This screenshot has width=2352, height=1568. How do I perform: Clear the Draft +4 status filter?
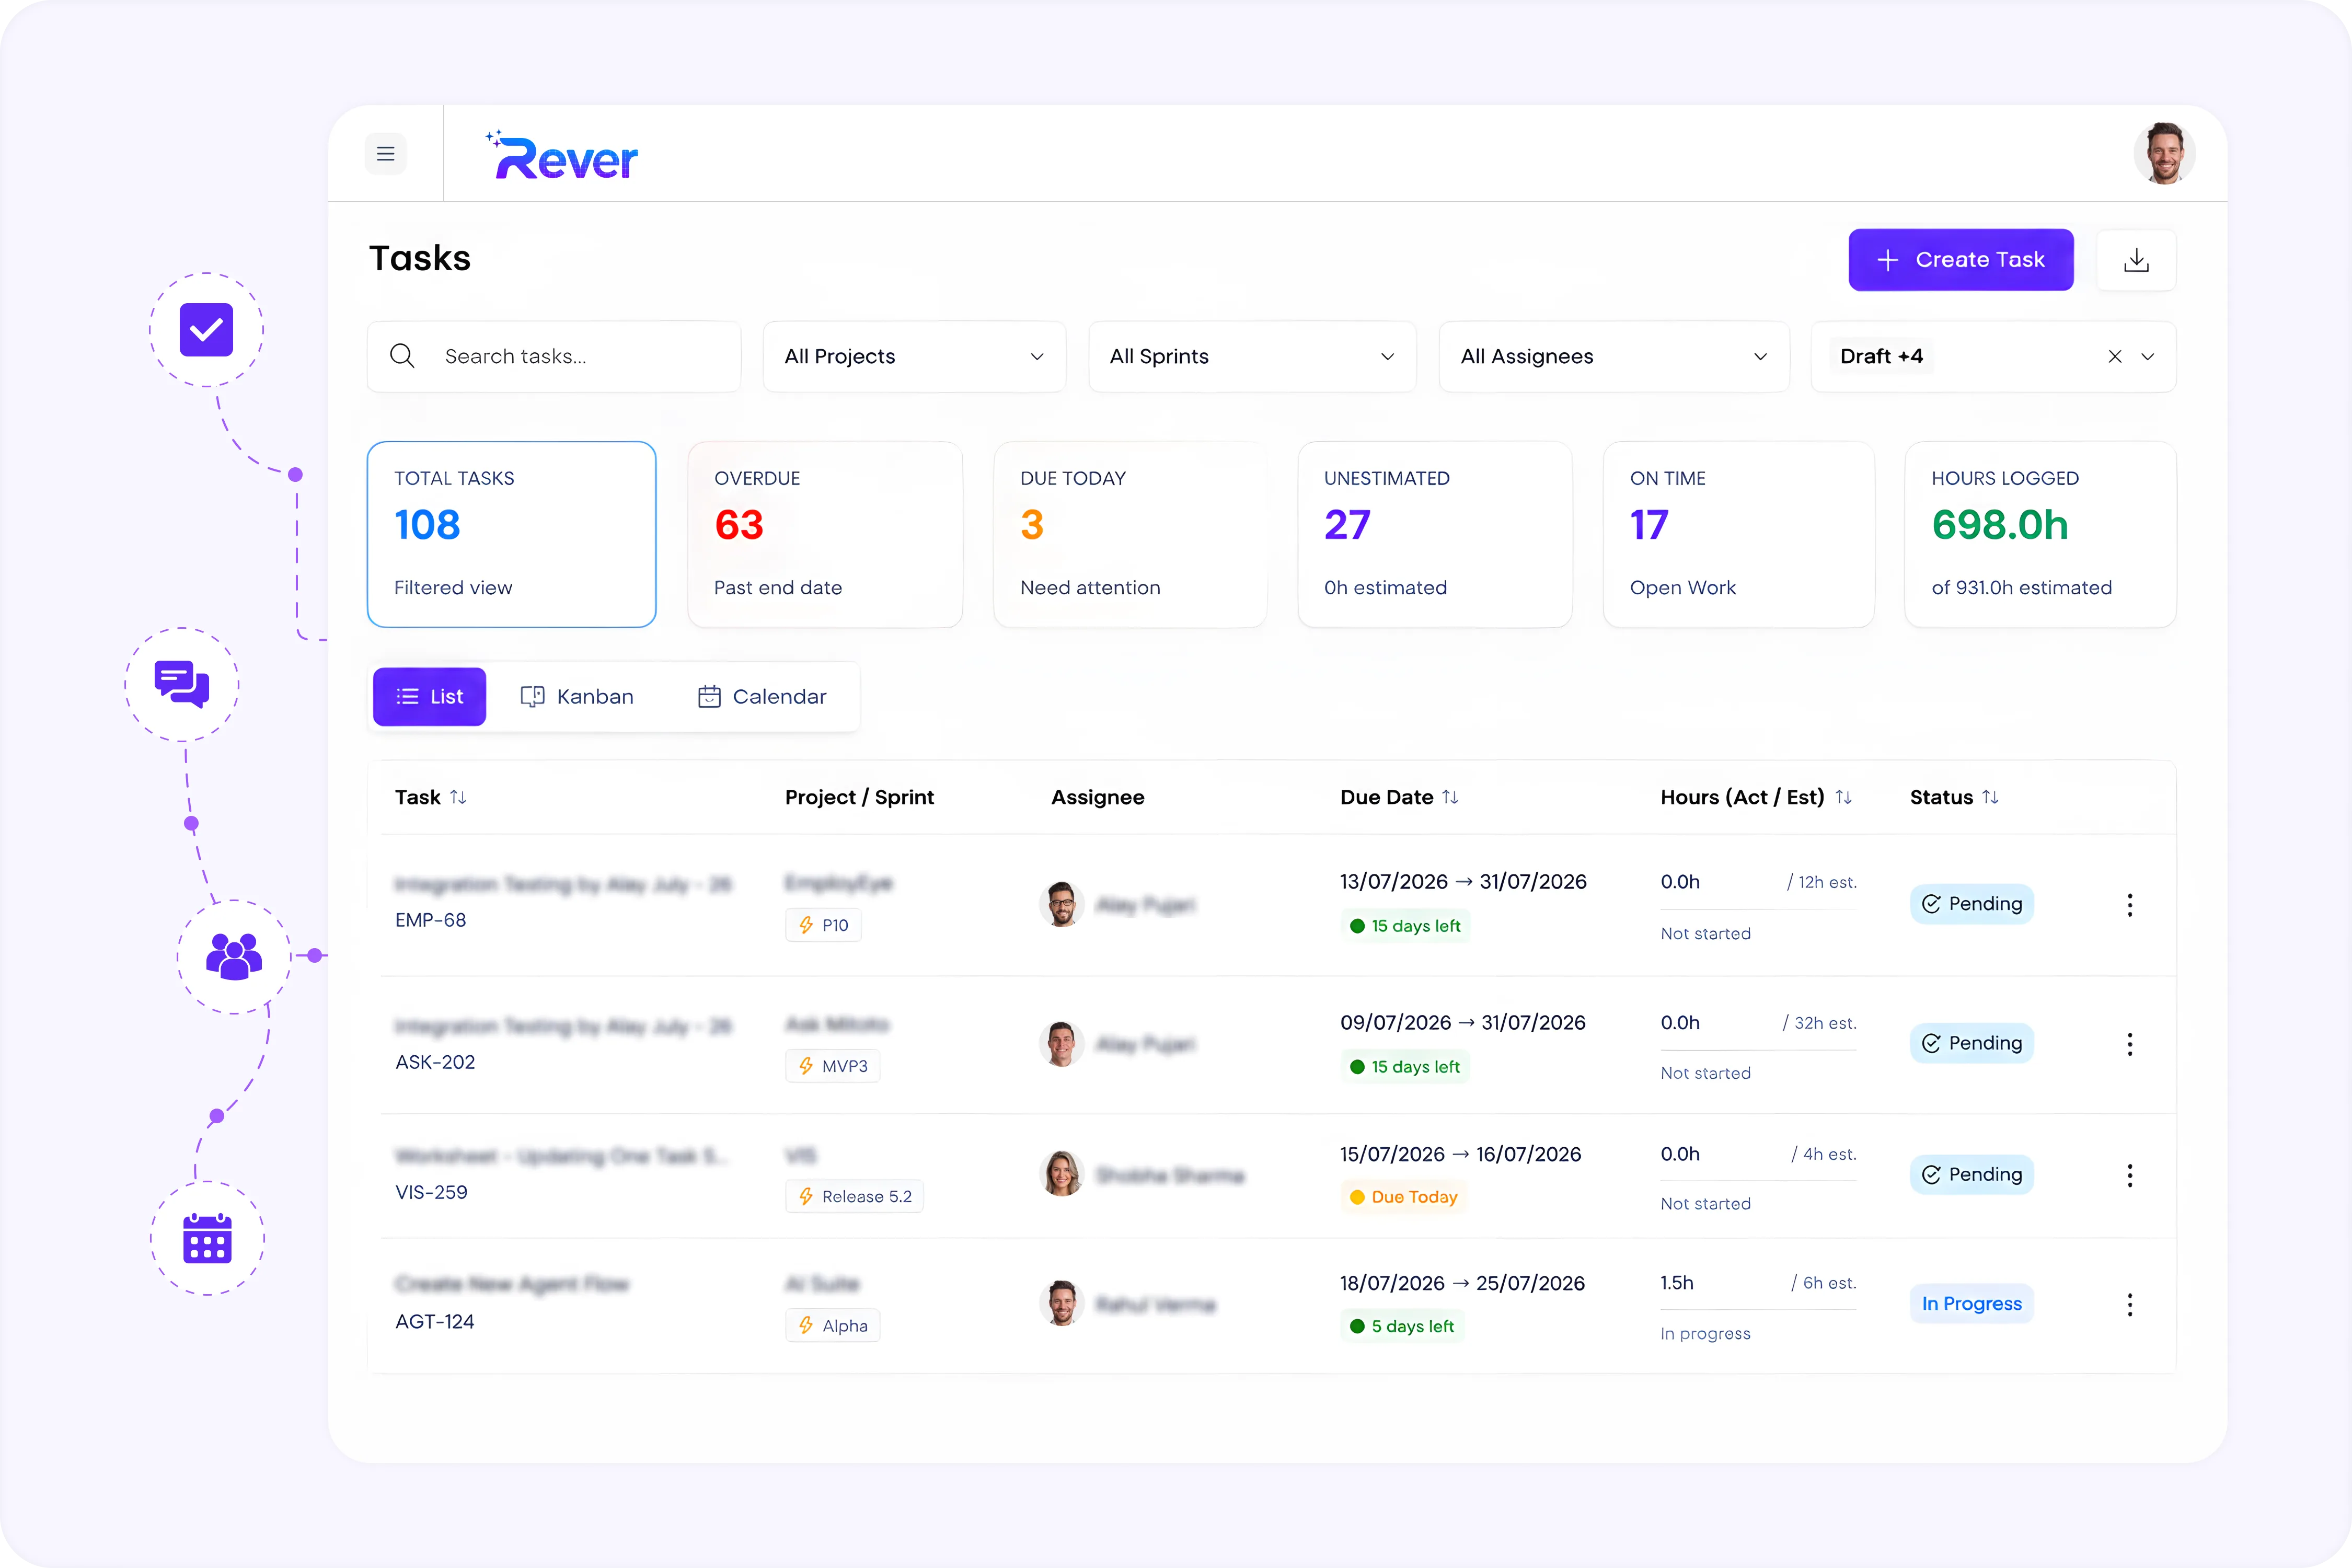[2115, 356]
